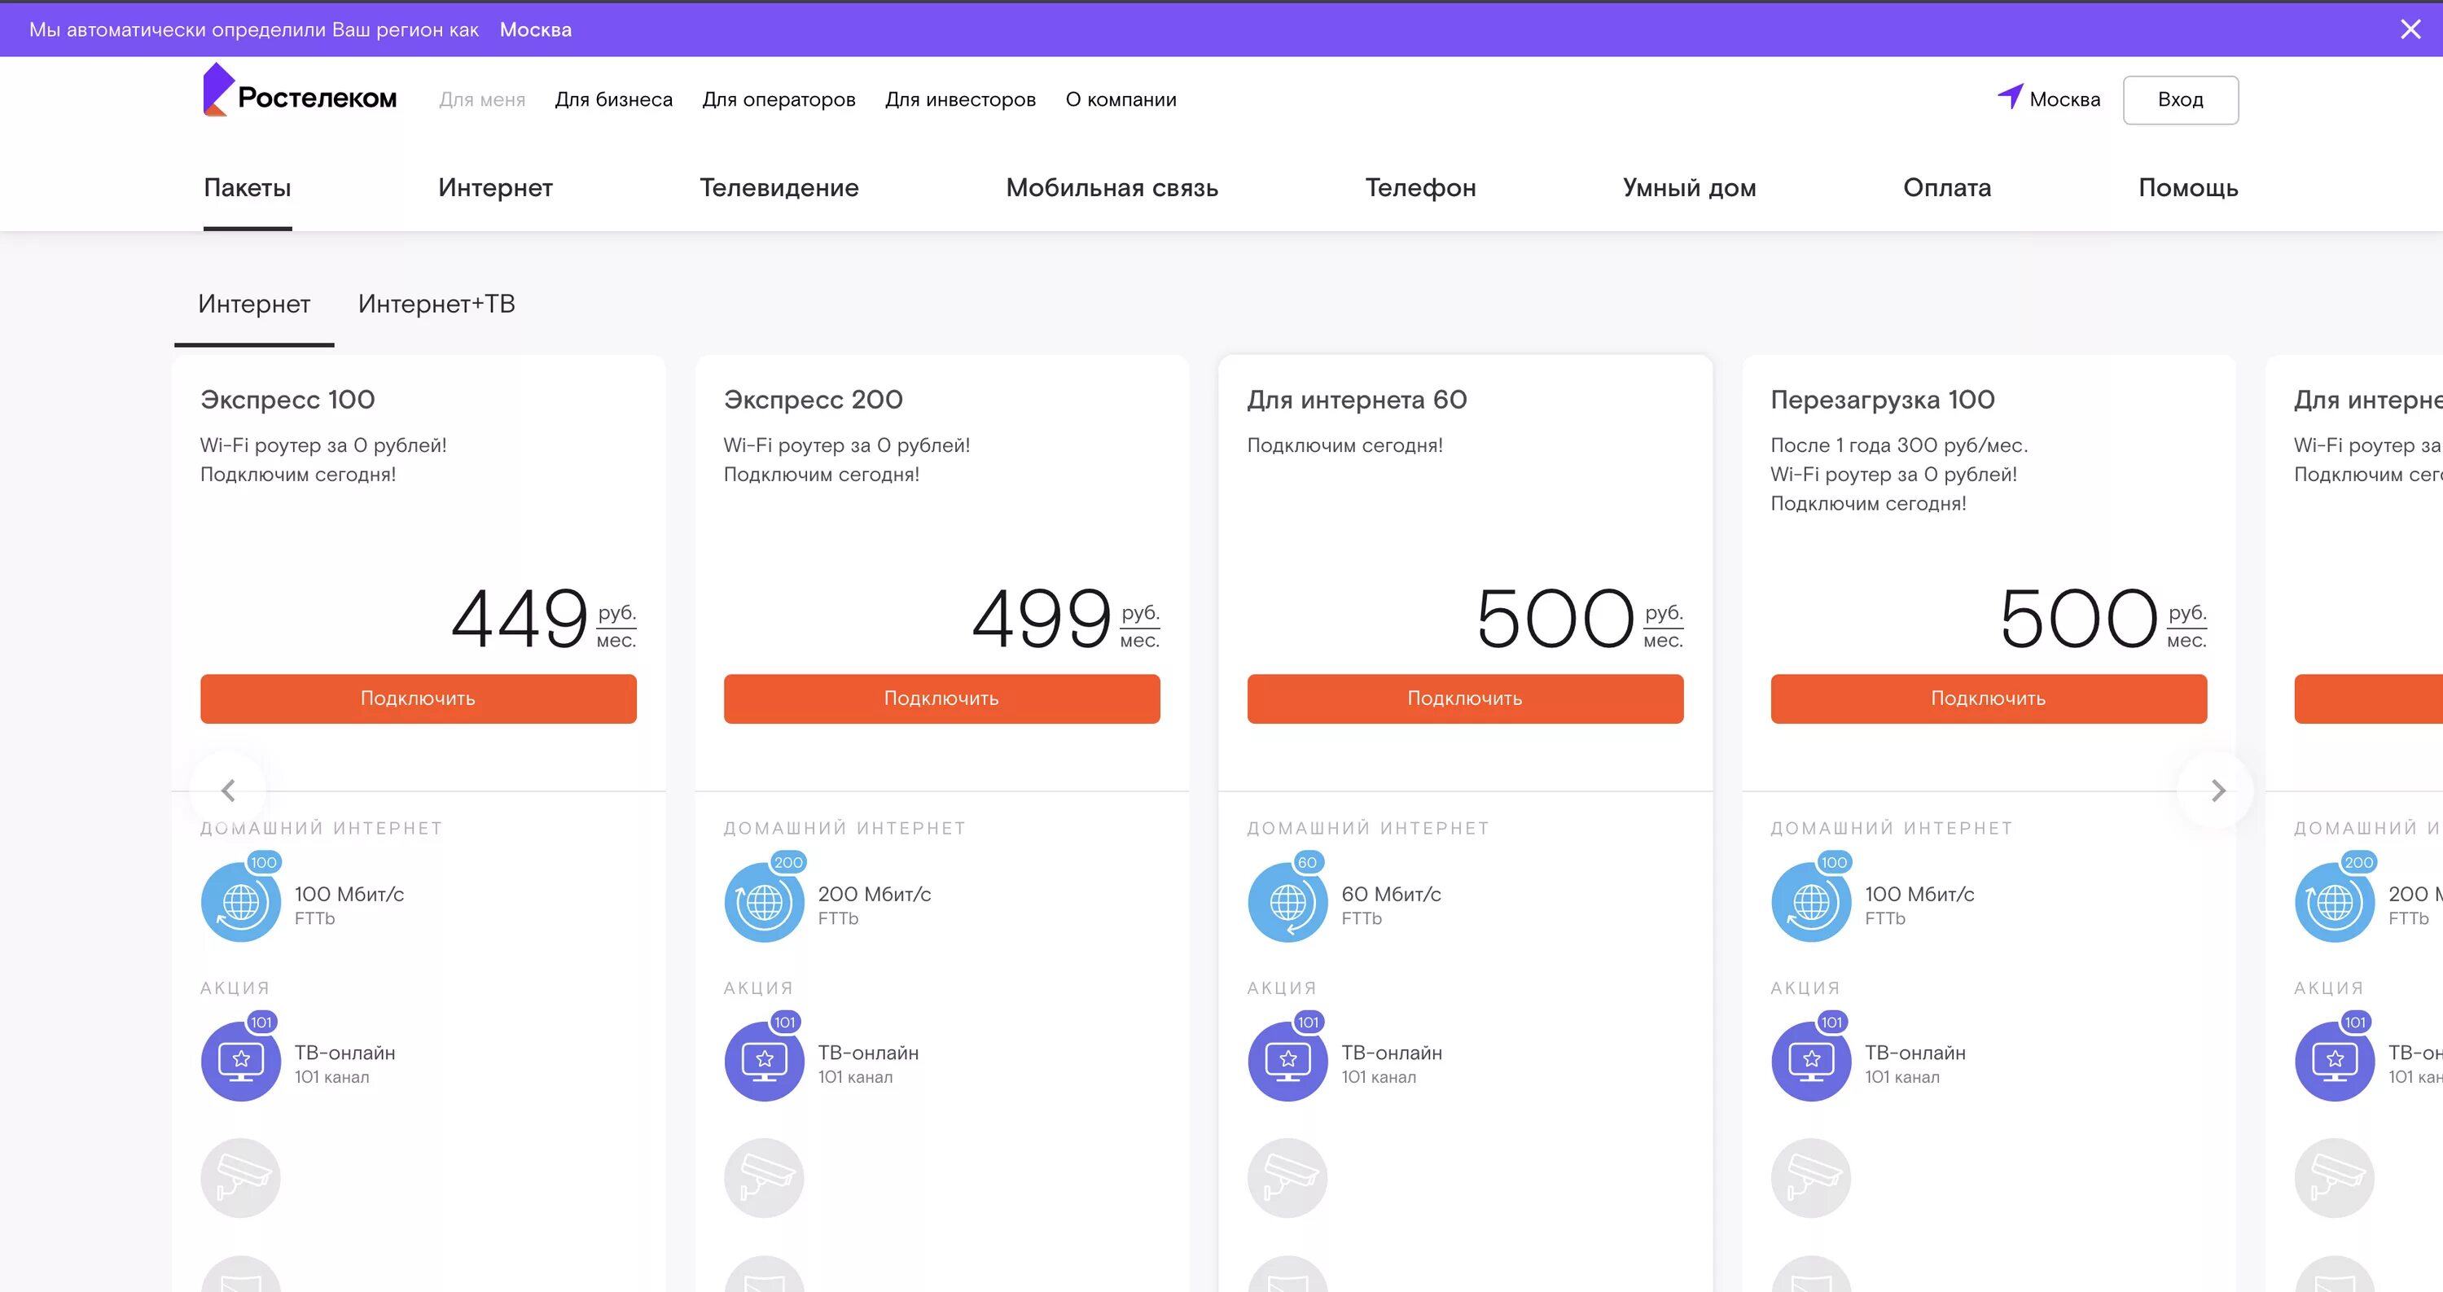Viewport: 2443px width, 1292px height.
Task: Click Подключить for Для интернета 60
Action: [1465, 699]
